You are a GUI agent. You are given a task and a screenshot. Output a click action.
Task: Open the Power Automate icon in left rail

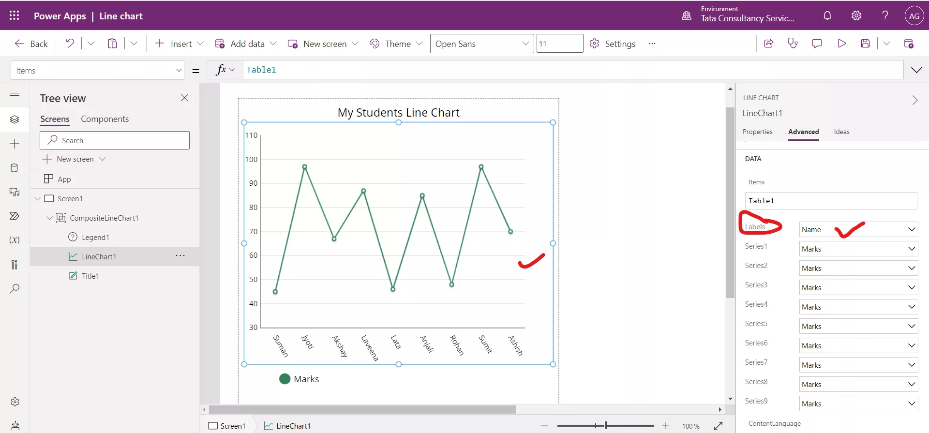click(x=15, y=216)
